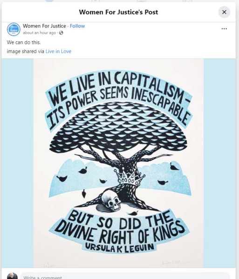Click the globe public audience icon
Viewport: 239px width, 279px height.
[x=61, y=33]
